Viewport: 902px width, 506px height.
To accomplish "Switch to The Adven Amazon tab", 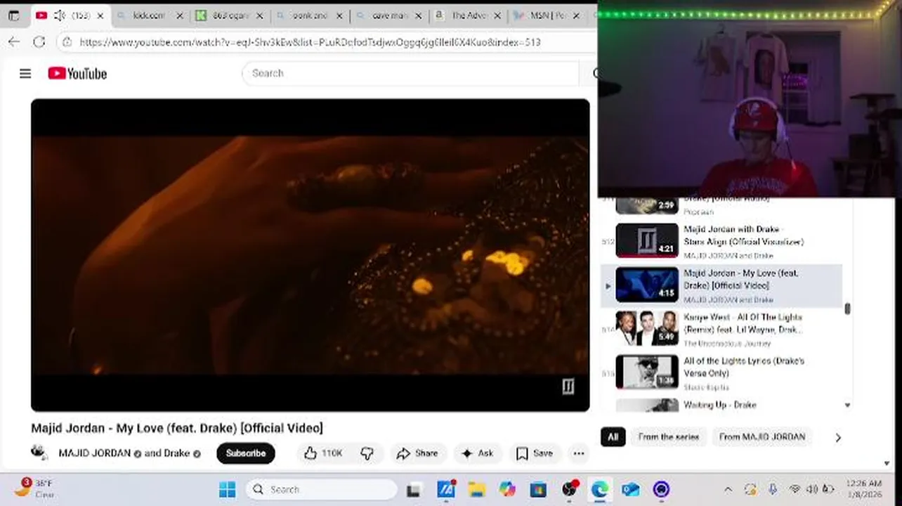I will click(x=469, y=15).
